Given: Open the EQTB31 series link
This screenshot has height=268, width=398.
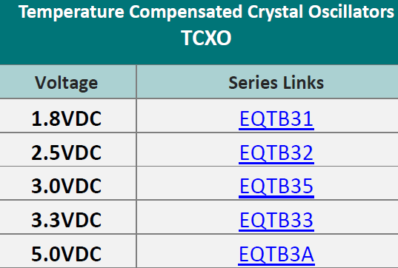Looking at the screenshot, I should coord(276,118).
